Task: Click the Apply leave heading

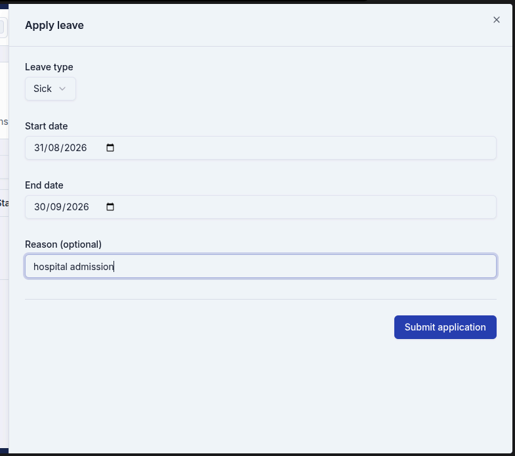Action: [54, 26]
